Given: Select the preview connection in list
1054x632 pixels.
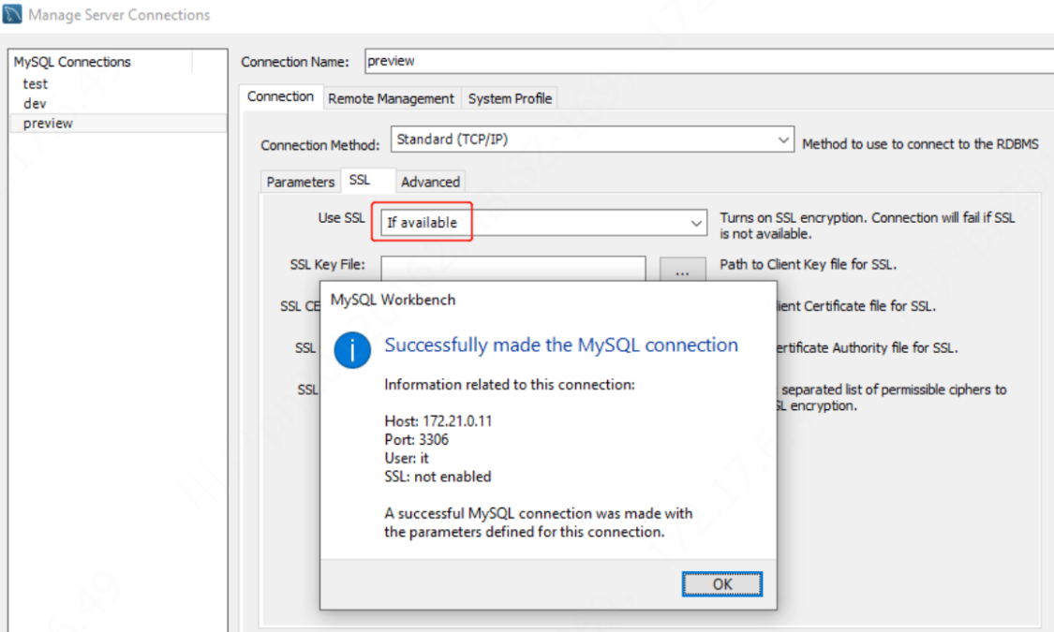Looking at the screenshot, I should point(118,124).
